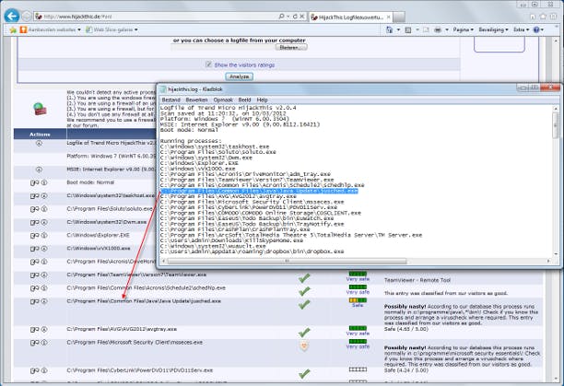
Task: Open the Pagina dropdown menu
Action: 463,29
